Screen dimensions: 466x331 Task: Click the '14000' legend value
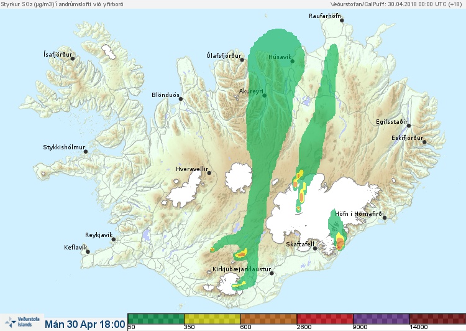418,327
